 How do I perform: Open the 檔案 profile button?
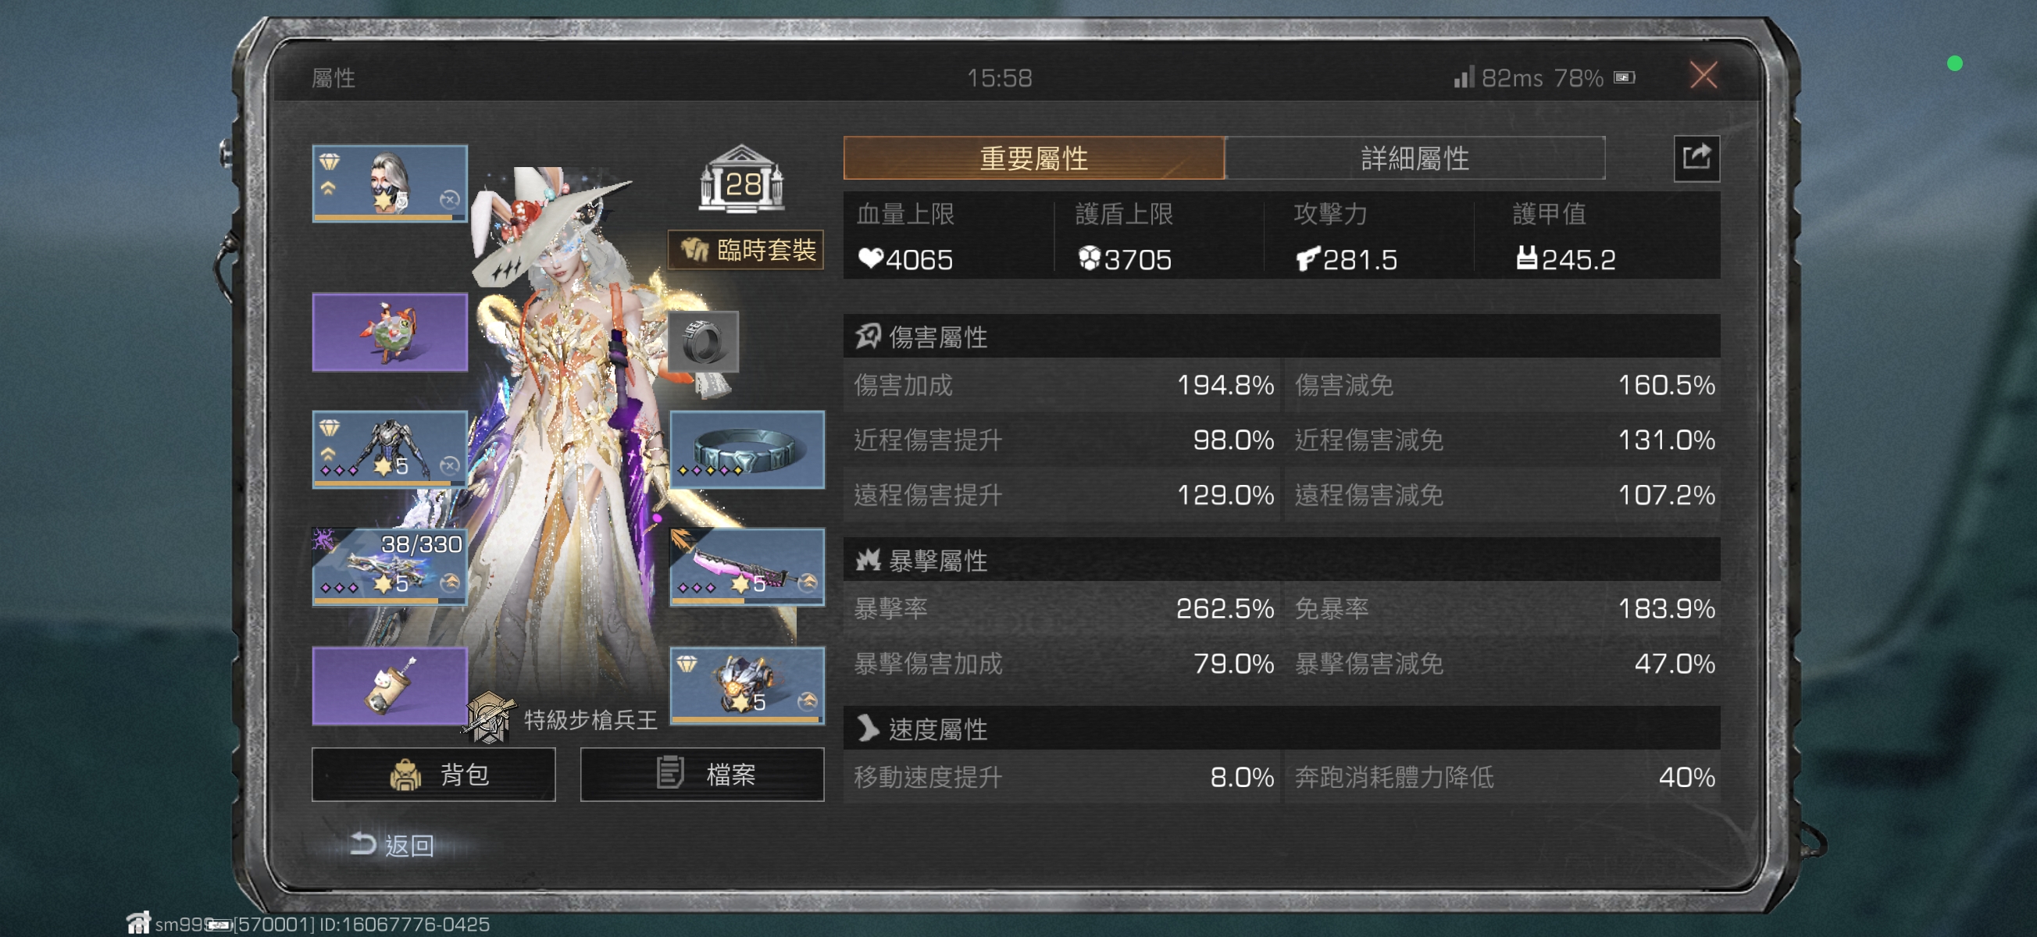[x=702, y=774]
